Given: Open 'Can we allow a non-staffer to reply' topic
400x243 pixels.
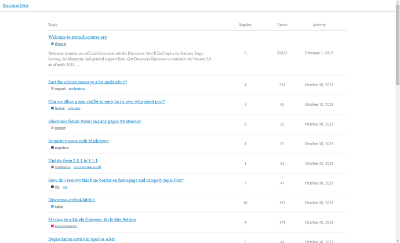Looking at the screenshot, I should click(107, 101).
